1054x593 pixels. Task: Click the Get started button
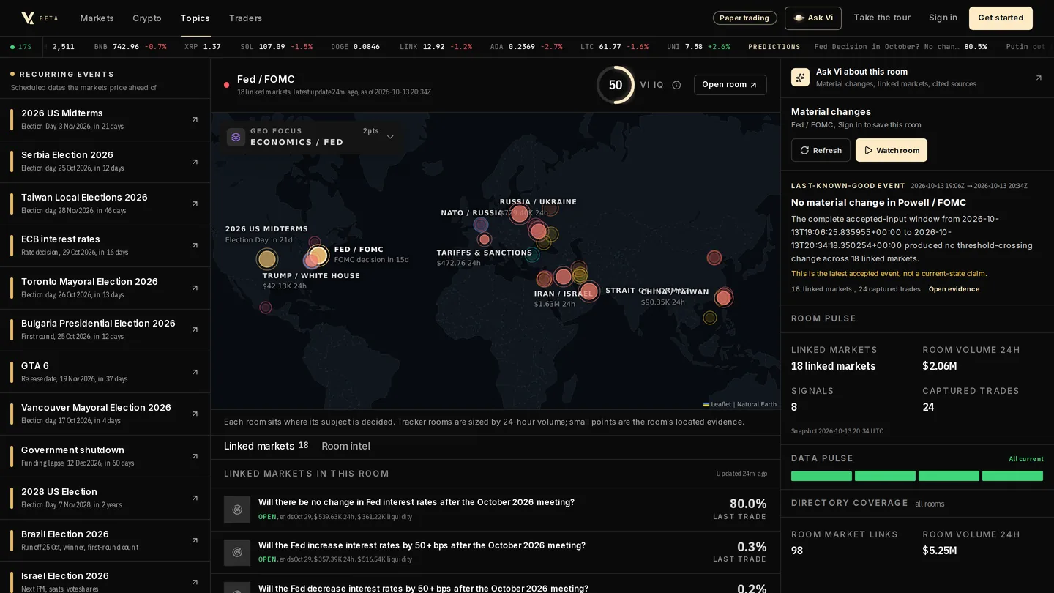point(1001,18)
